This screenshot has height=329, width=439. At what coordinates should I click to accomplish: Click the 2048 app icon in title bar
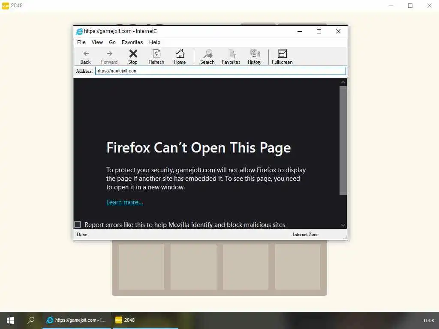point(5,6)
